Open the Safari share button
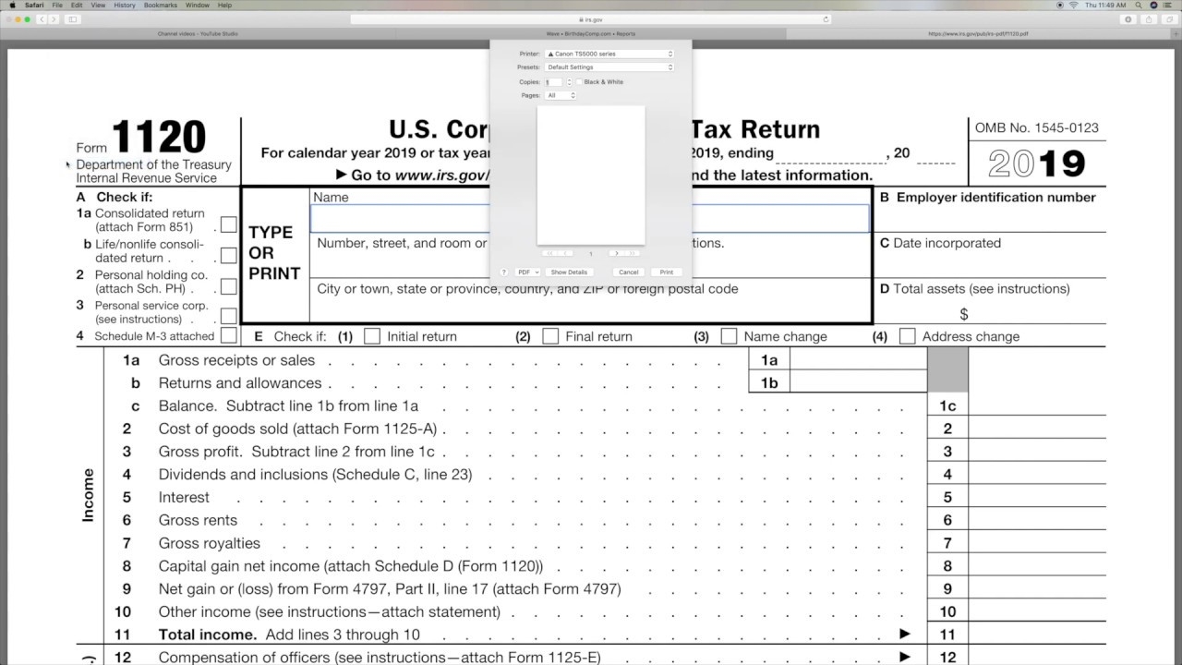This screenshot has height=665, width=1182. (1149, 19)
